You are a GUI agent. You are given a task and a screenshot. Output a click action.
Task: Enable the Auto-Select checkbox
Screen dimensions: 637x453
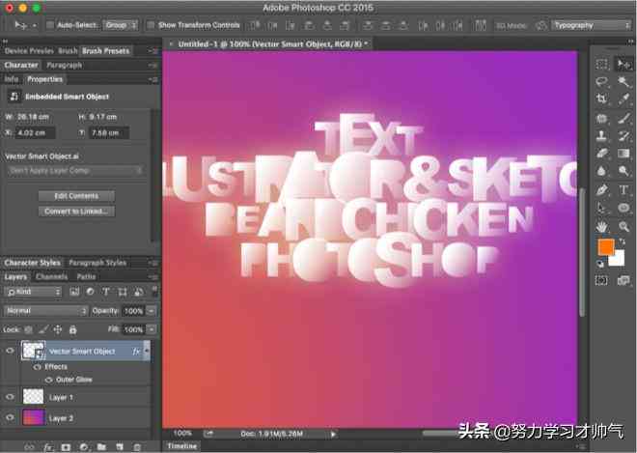click(50, 25)
